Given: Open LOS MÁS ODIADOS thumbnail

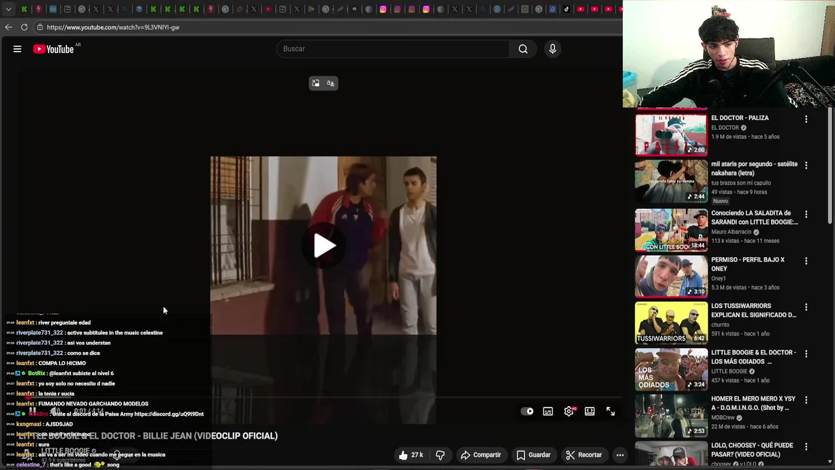Looking at the screenshot, I should pyautogui.click(x=671, y=369).
